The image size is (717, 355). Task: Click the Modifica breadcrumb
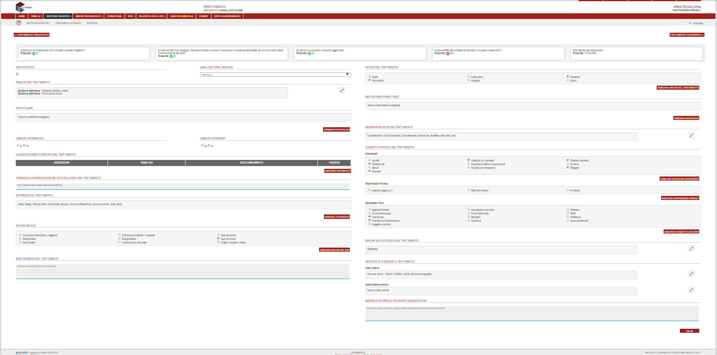pyautogui.click(x=92, y=23)
